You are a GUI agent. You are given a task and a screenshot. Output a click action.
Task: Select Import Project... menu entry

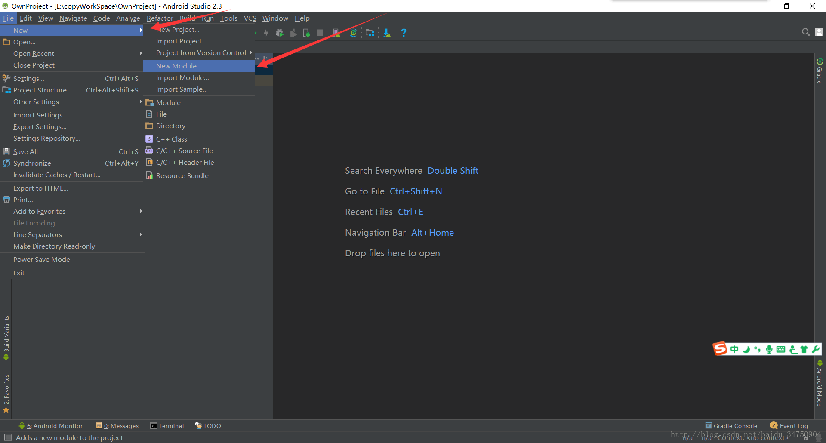point(199,41)
